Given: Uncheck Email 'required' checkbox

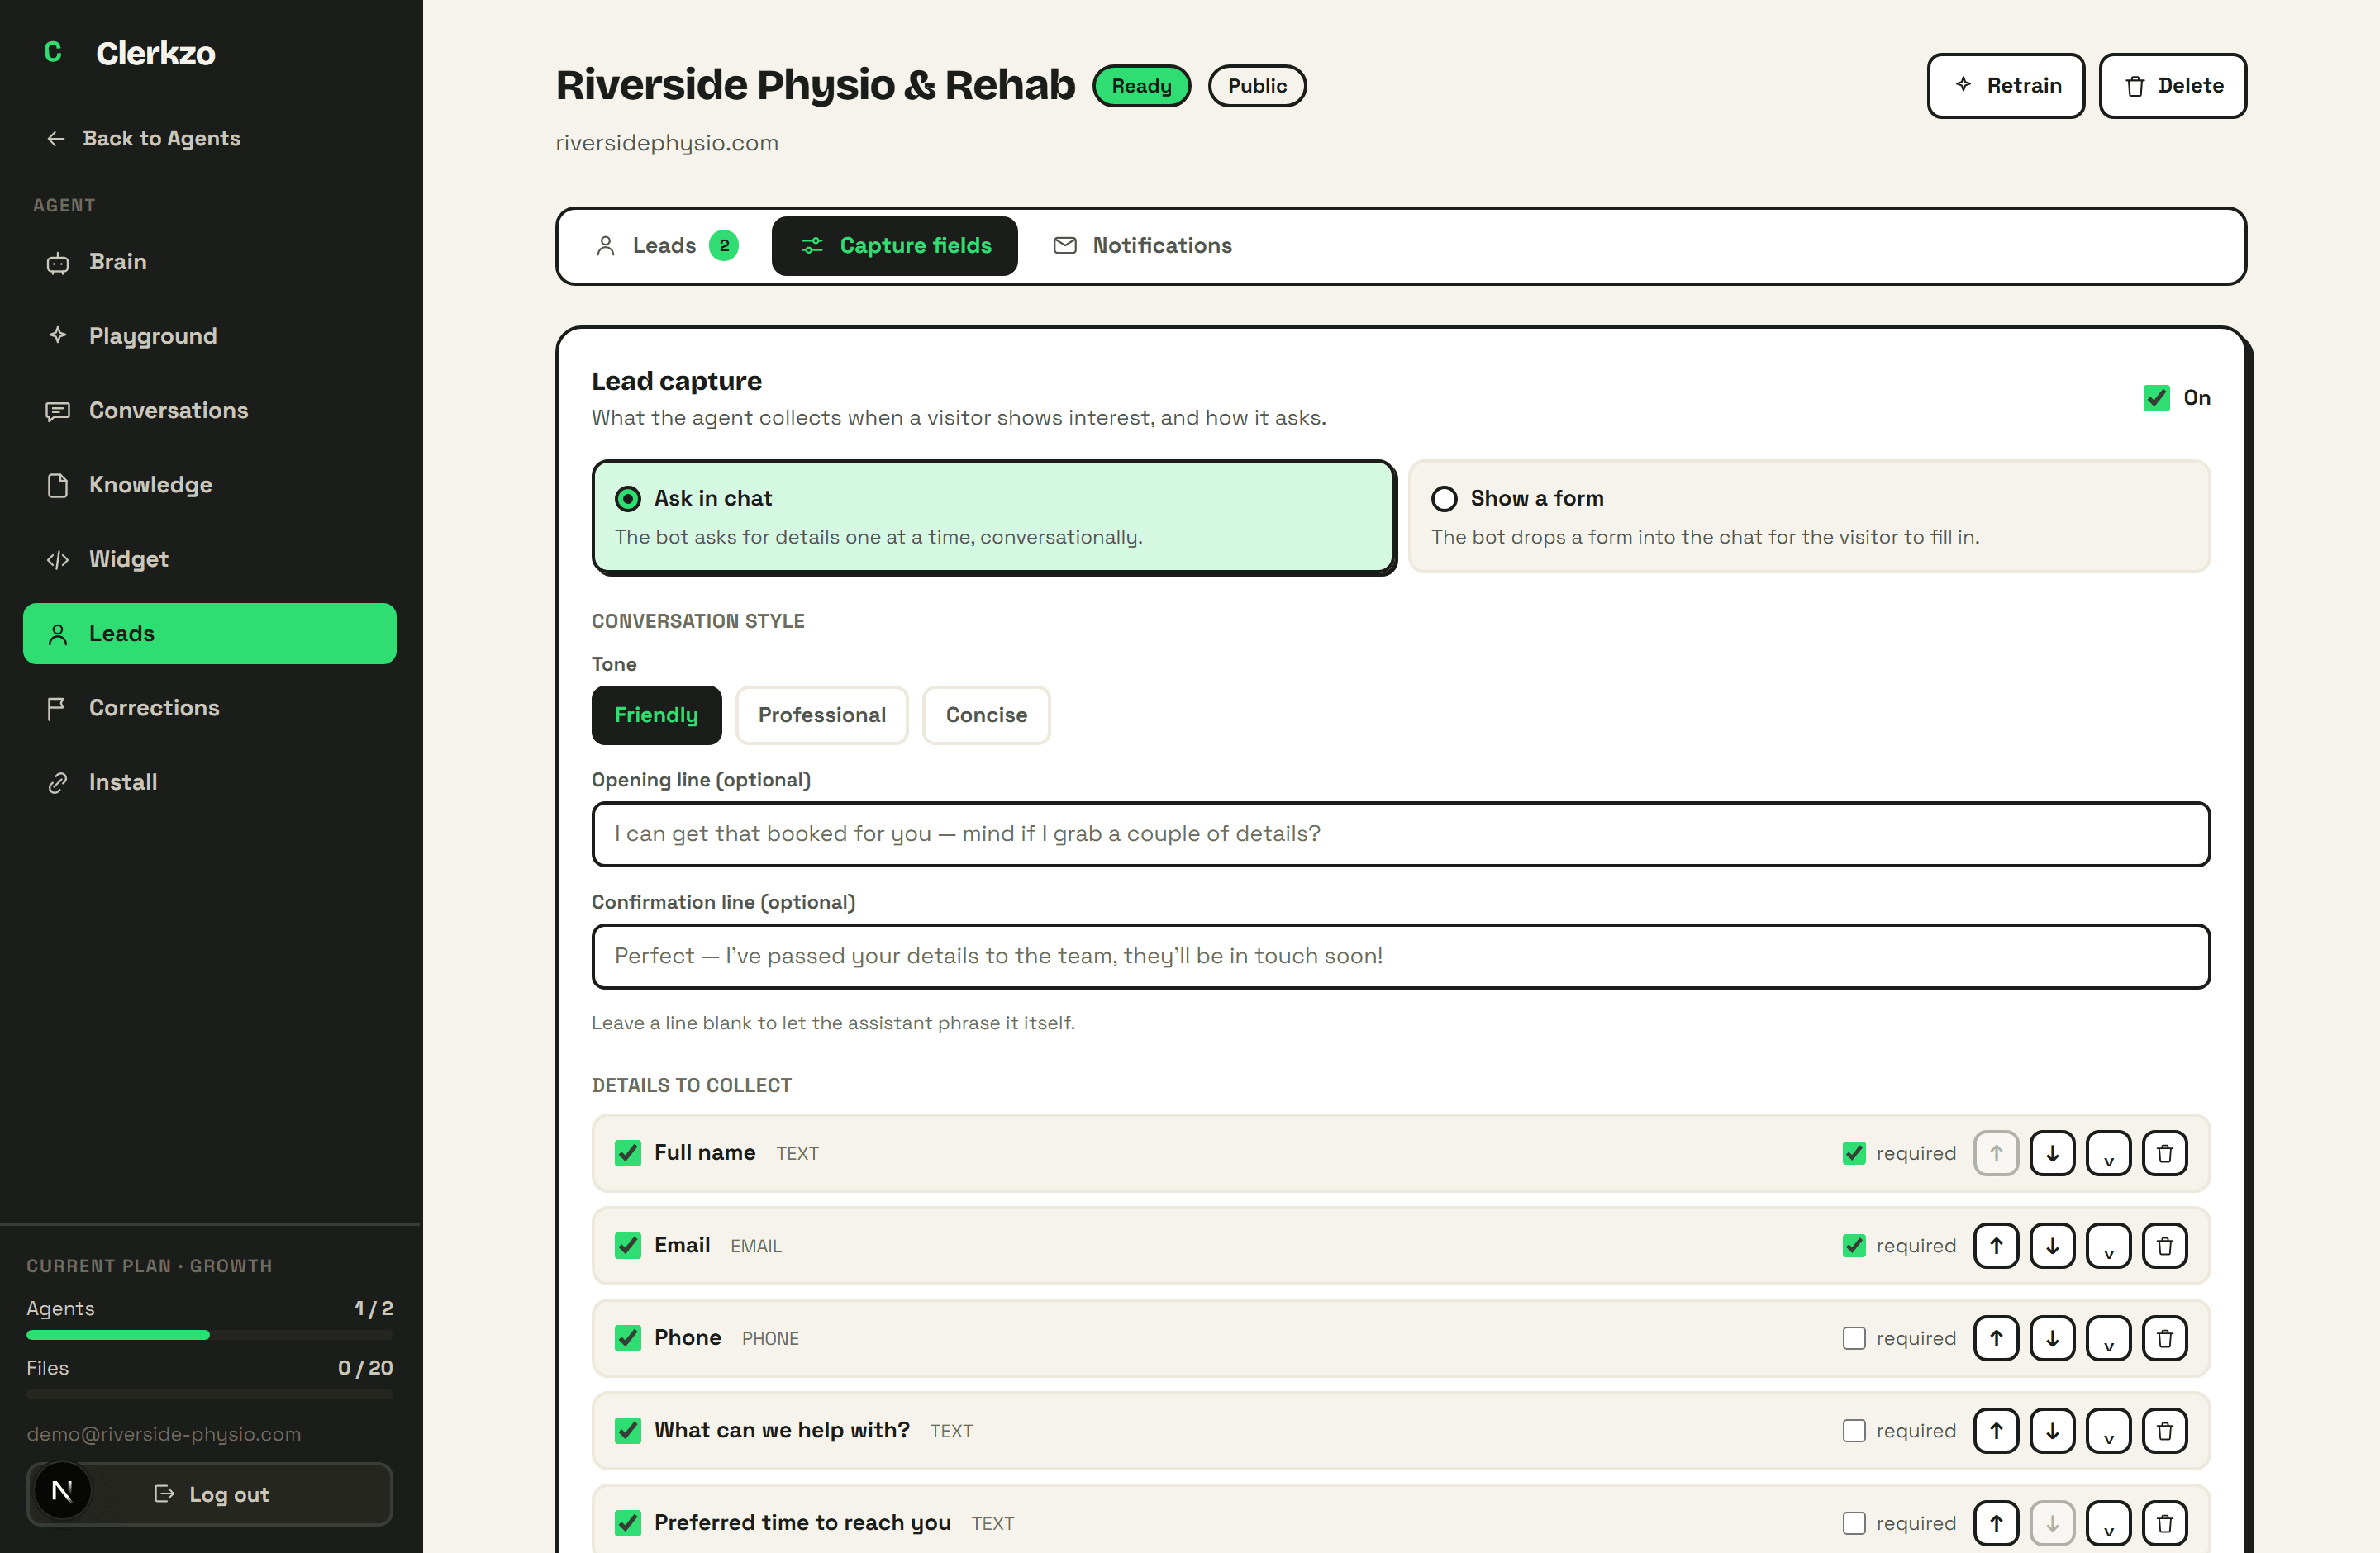Looking at the screenshot, I should tap(1854, 1245).
